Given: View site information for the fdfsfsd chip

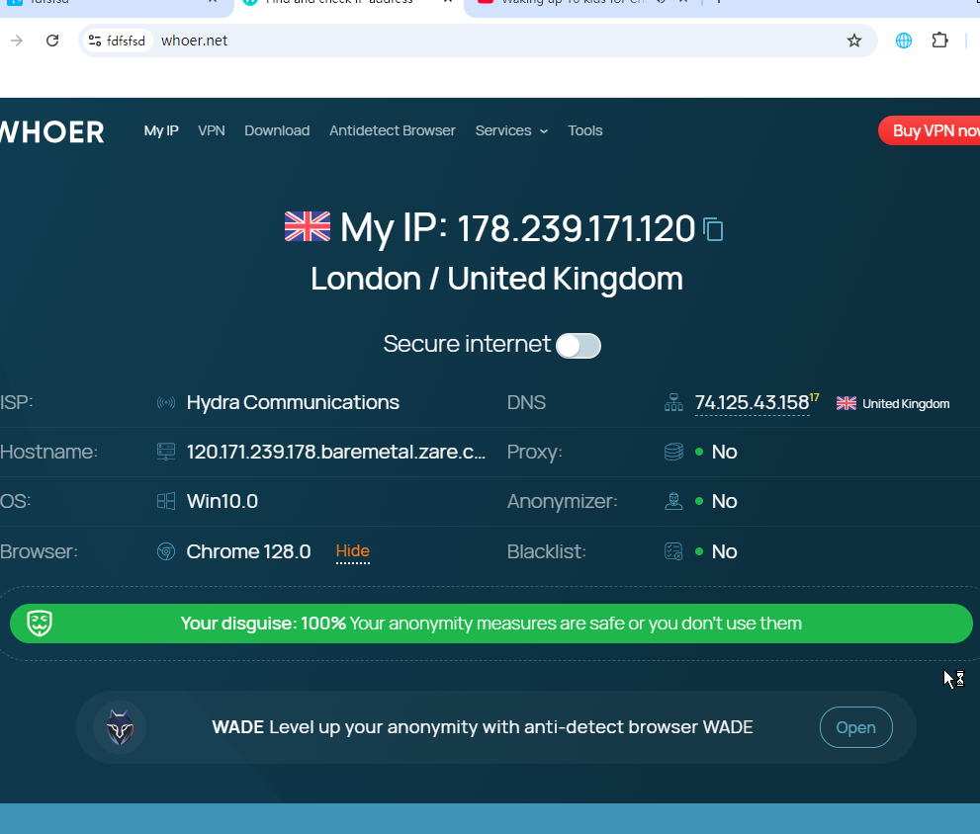Looking at the screenshot, I should (117, 41).
